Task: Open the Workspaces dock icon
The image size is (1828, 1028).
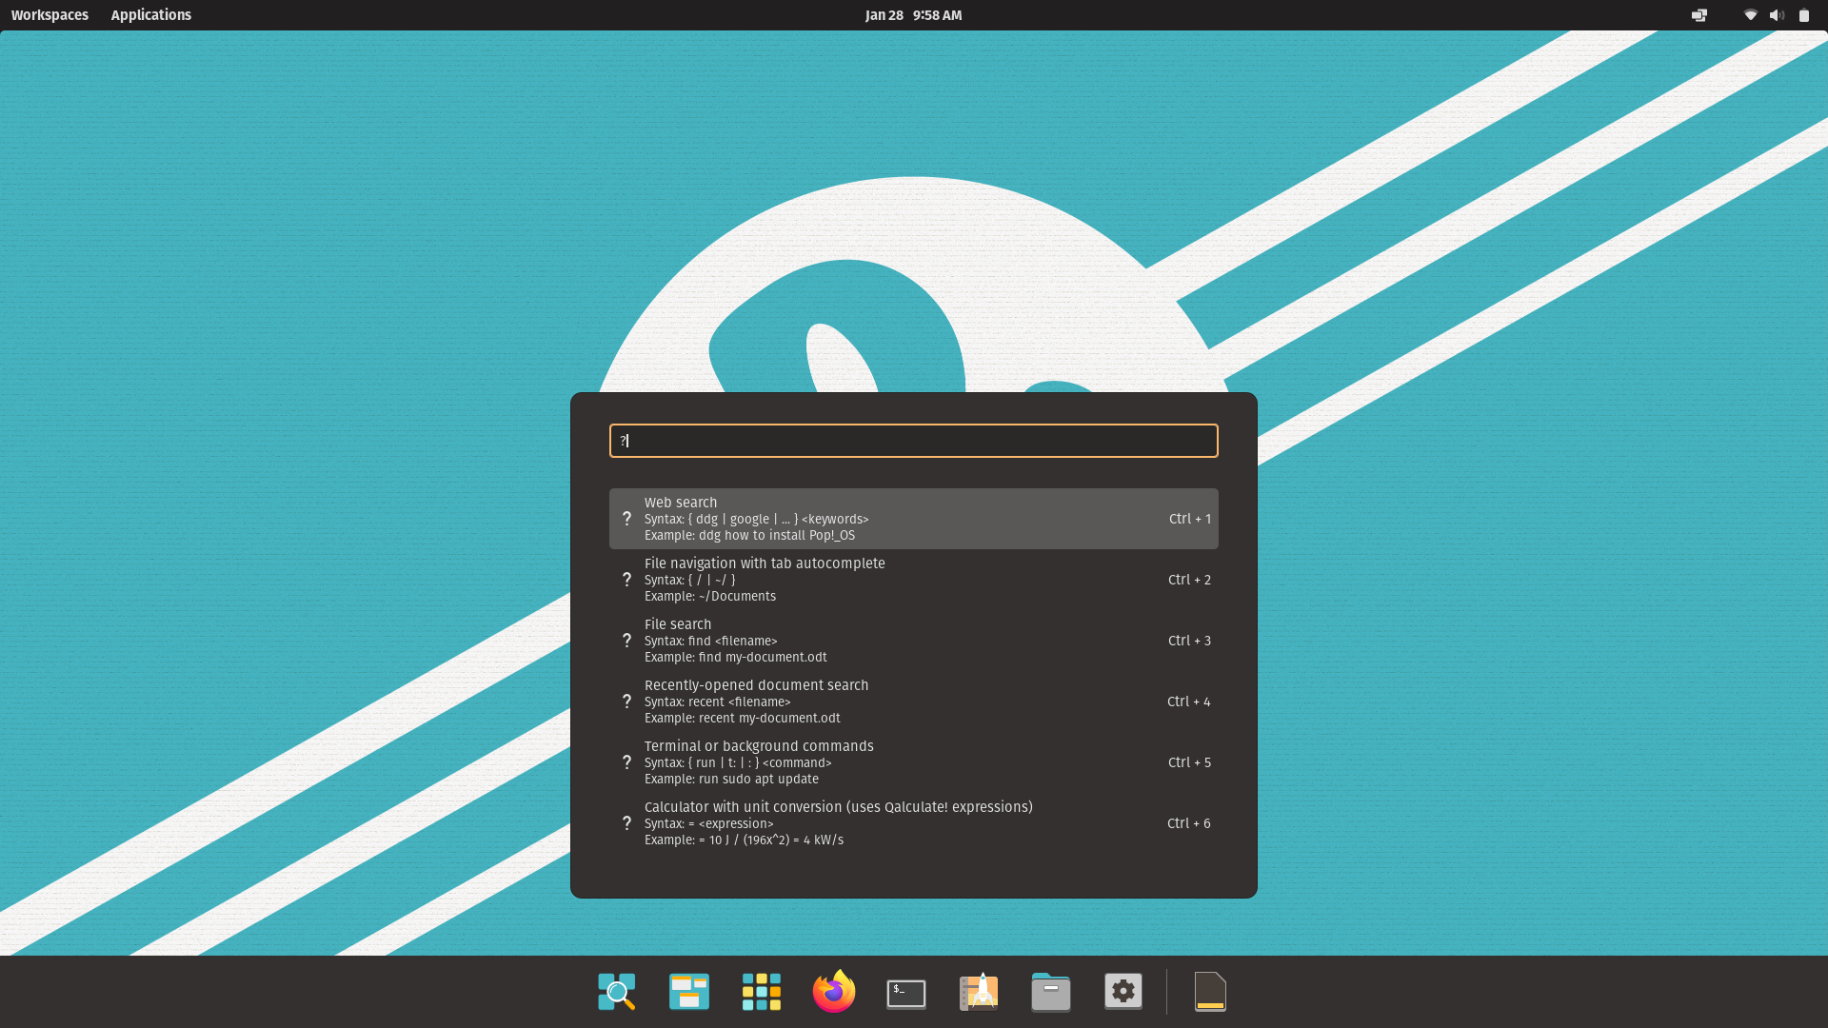Action: (689, 992)
